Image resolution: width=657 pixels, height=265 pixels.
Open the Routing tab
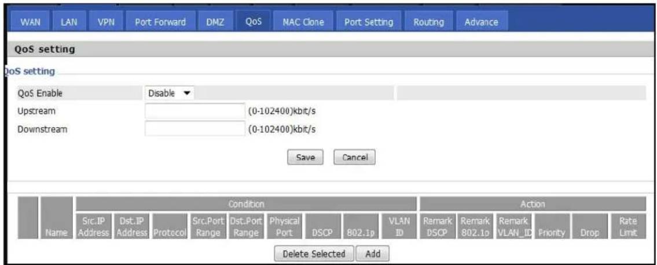[x=429, y=22]
